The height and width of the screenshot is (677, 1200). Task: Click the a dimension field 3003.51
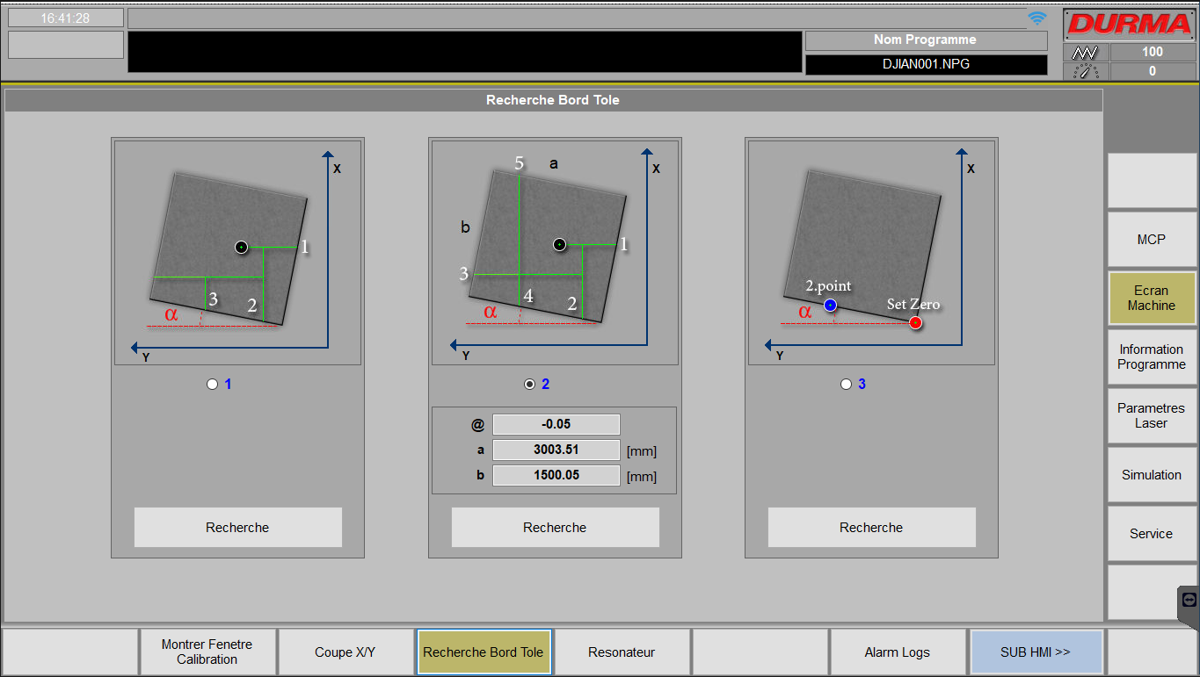tap(556, 450)
